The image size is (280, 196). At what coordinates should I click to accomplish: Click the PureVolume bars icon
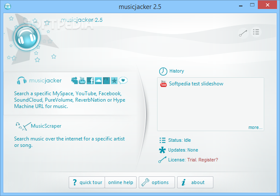(106, 81)
